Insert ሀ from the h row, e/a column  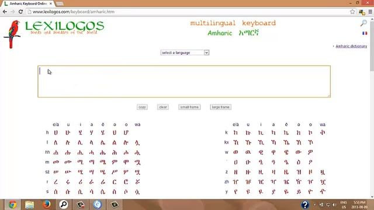[x=56, y=132]
